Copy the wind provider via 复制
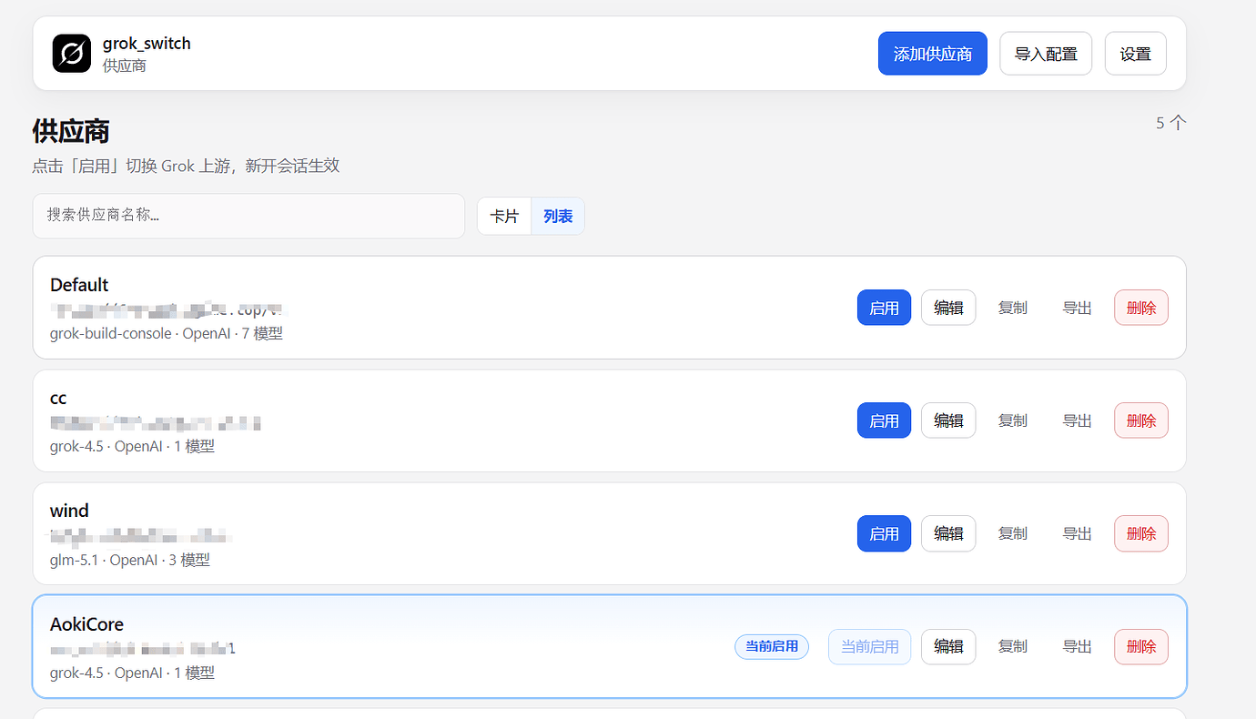1256x719 pixels. coord(1013,533)
